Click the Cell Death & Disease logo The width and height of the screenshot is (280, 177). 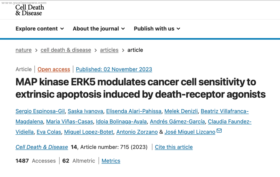pos(30,10)
